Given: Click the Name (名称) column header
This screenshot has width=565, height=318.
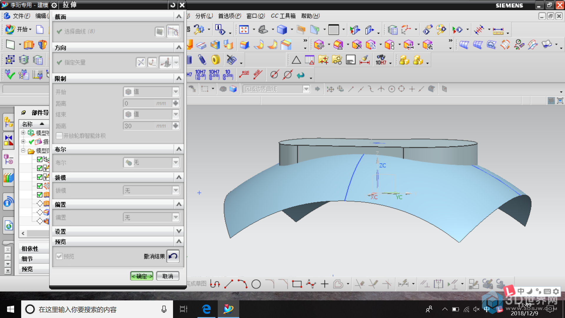Looking at the screenshot, I should click(x=34, y=124).
